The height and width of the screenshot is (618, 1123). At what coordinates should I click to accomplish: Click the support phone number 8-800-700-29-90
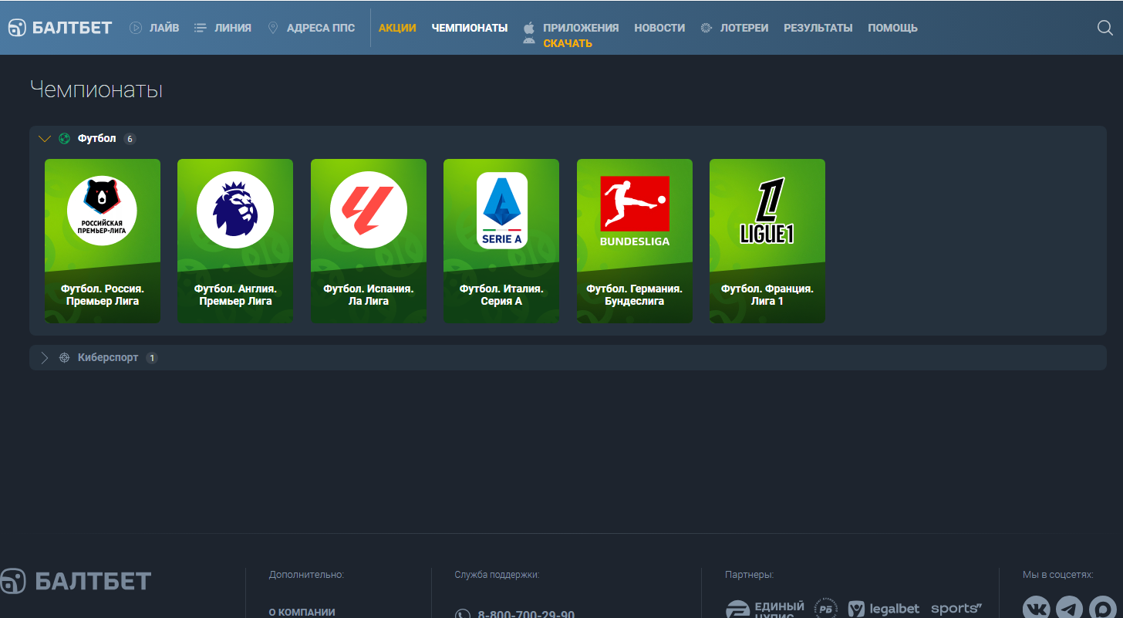tap(526, 614)
